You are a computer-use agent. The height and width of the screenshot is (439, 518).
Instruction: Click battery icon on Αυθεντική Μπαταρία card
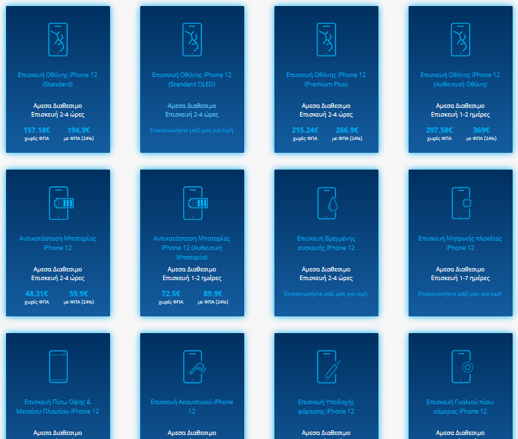pos(195,203)
